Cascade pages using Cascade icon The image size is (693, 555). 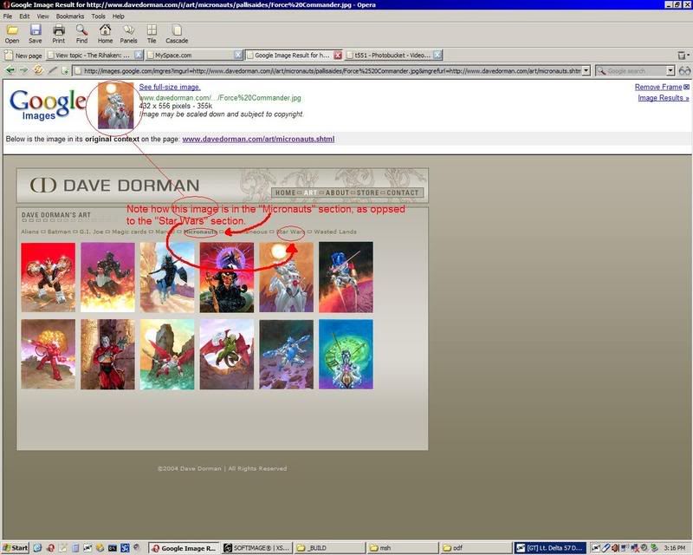[177, 34]
